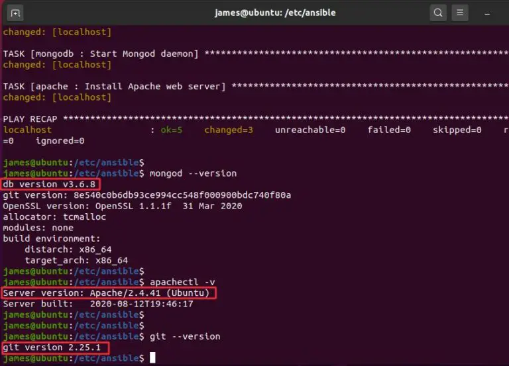This screenshot has height=366, width=509.
Task: Minimize the terminal window
Action: [x=487, y=14]
